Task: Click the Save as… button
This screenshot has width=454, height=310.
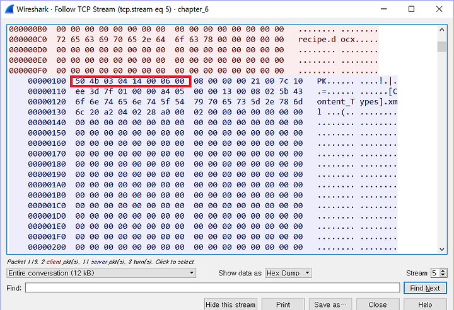Action: tap(330, 304)
